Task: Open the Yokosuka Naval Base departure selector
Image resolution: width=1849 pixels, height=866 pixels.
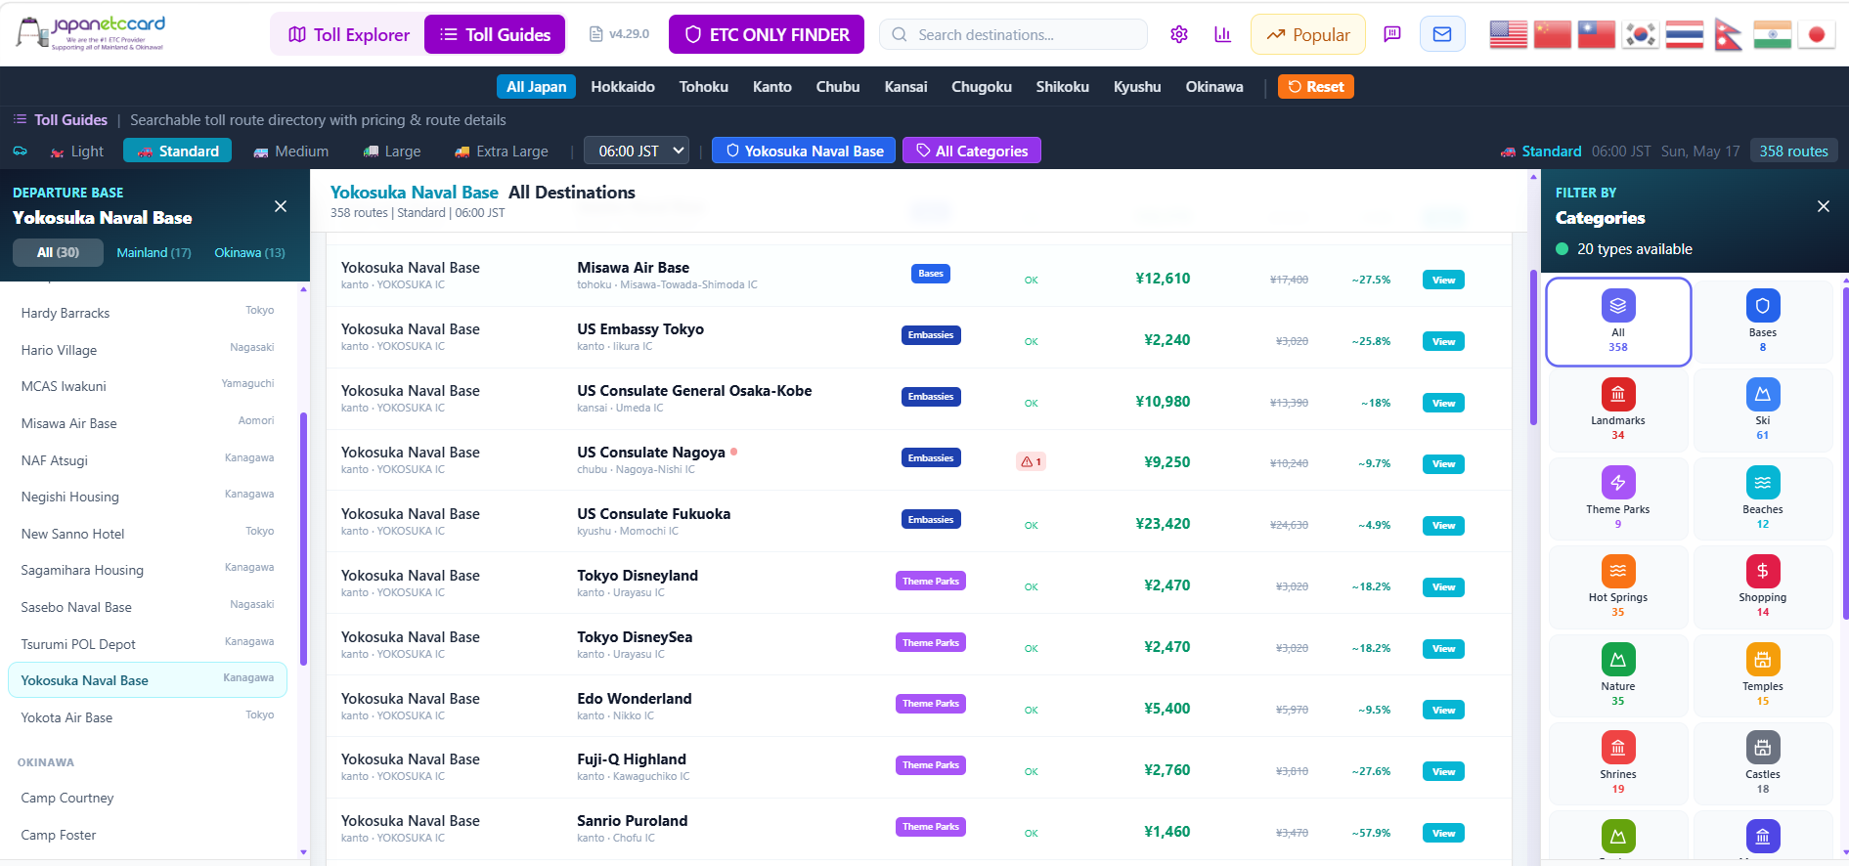Action: point(803,152)
